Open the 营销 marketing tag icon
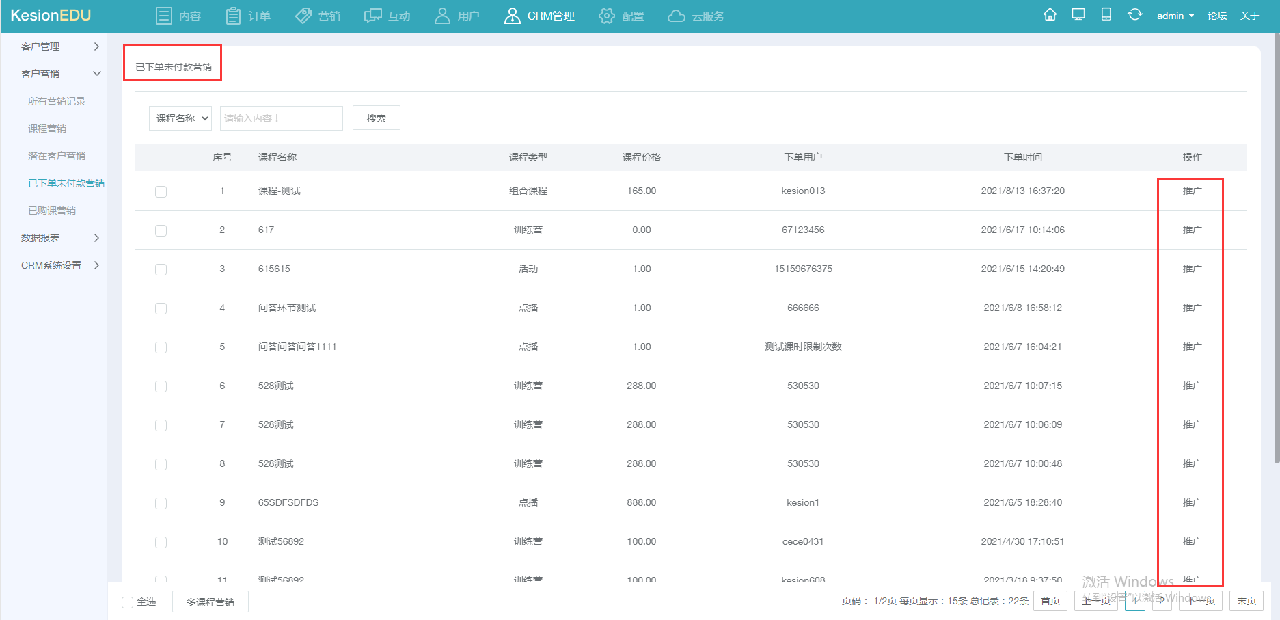The height and width of the screenshot is (620, 1280). click(x=303, y=16)
